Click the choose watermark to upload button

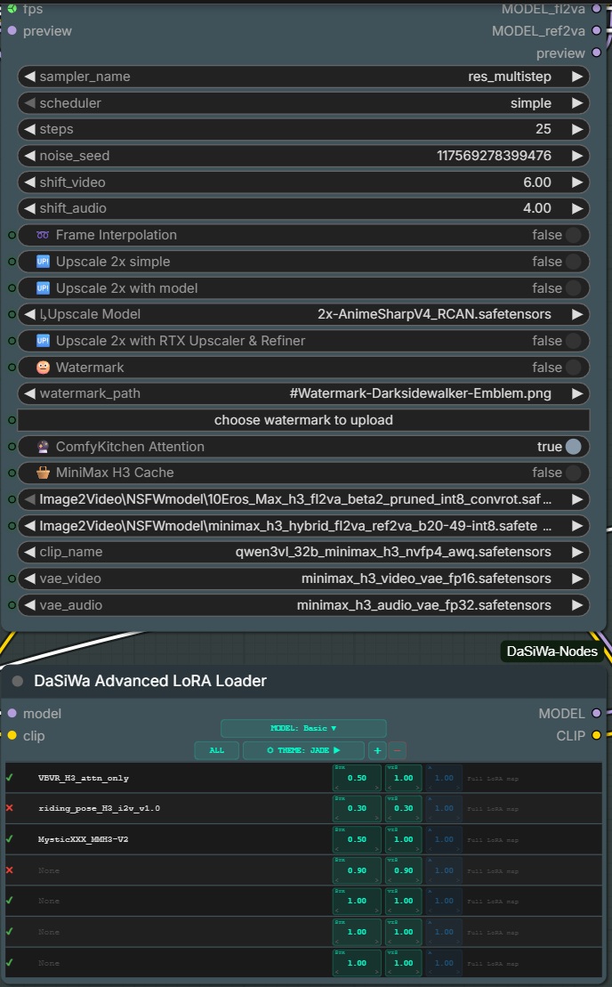pyautogui.click(x=304, y=420)
